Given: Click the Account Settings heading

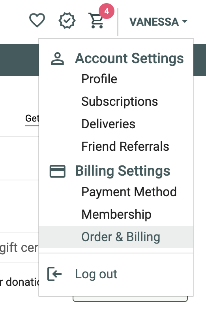Looking at the screenshot, I should (129, 58).
